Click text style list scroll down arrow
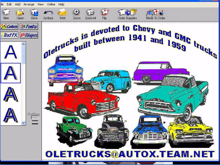 (23, 123)
